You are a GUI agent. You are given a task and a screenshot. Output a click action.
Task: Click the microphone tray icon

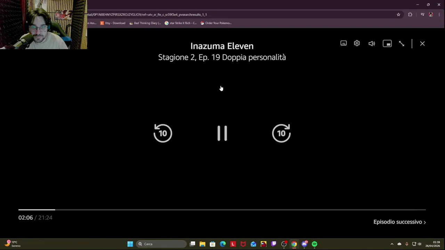click(x=407, y=244)
